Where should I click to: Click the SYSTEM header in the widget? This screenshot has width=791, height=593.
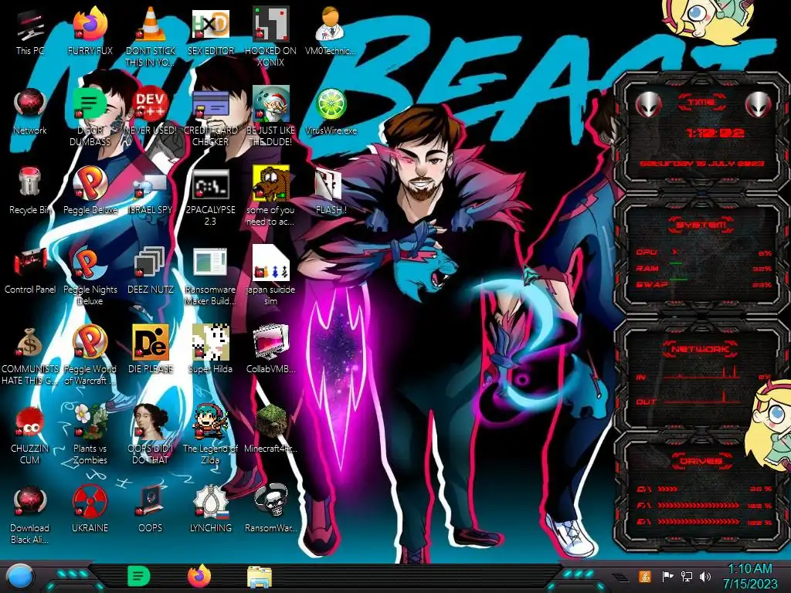pyautogui.click(x=701, y=225)
